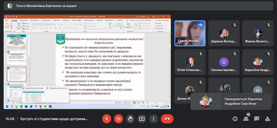Raise your hand in the meeting
Screen dimensions: 277x128
tap(130, 119)
